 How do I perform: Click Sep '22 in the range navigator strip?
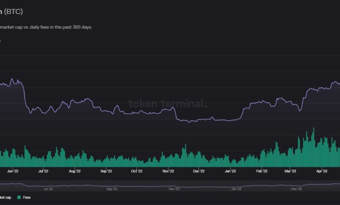pyautogui.click(x=112, y=189)
